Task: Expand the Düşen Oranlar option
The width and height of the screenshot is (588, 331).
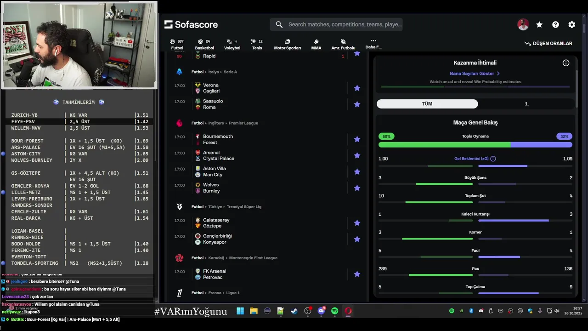Action: [548, 44]
